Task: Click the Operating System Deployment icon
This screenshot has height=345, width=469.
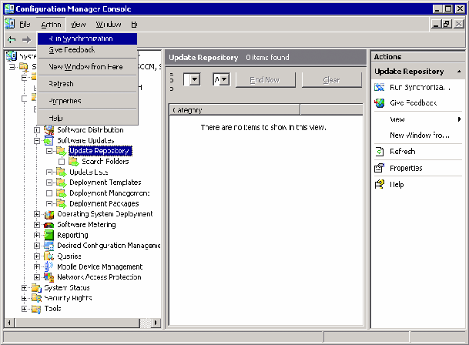Action: click(x=49, y=214)
